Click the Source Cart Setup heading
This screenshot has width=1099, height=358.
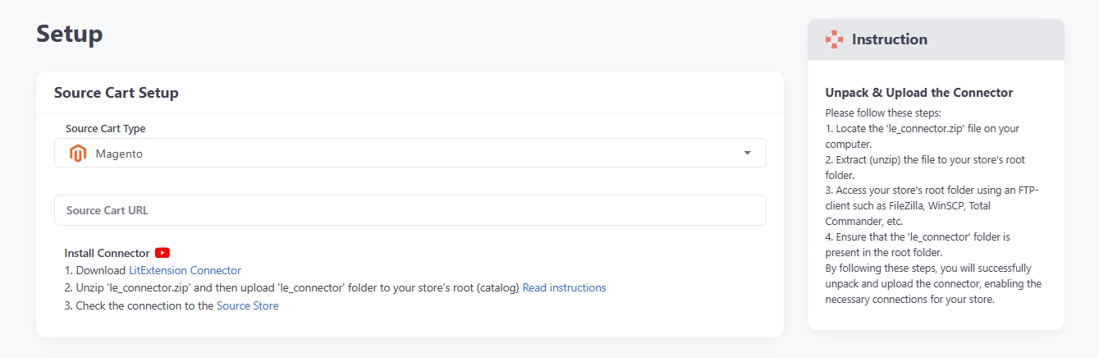coord(116,93)
